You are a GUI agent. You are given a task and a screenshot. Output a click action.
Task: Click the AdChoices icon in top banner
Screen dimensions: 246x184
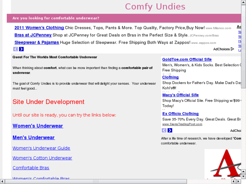(232, 49)
